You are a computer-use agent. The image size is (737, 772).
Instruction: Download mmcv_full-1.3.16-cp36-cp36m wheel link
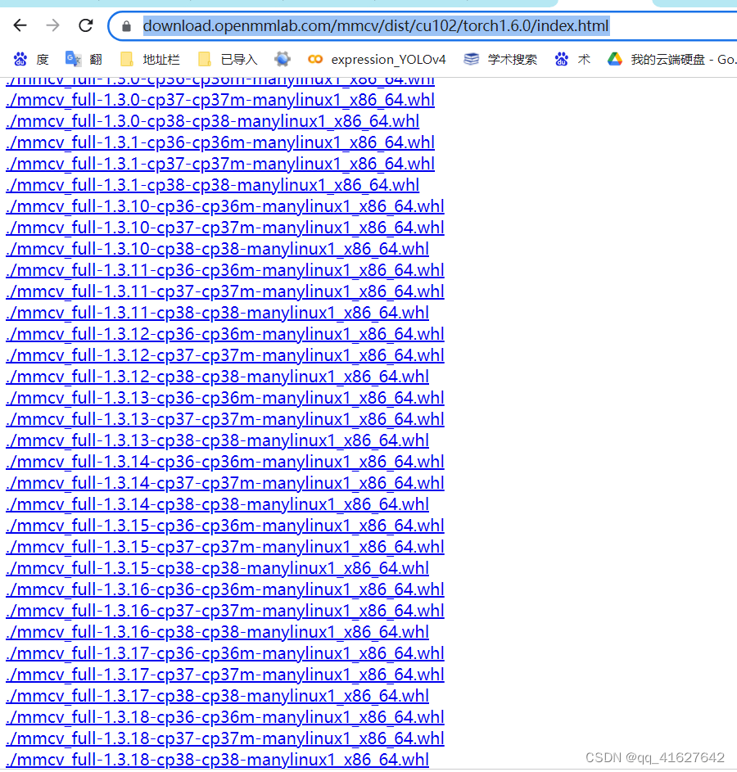225,589
